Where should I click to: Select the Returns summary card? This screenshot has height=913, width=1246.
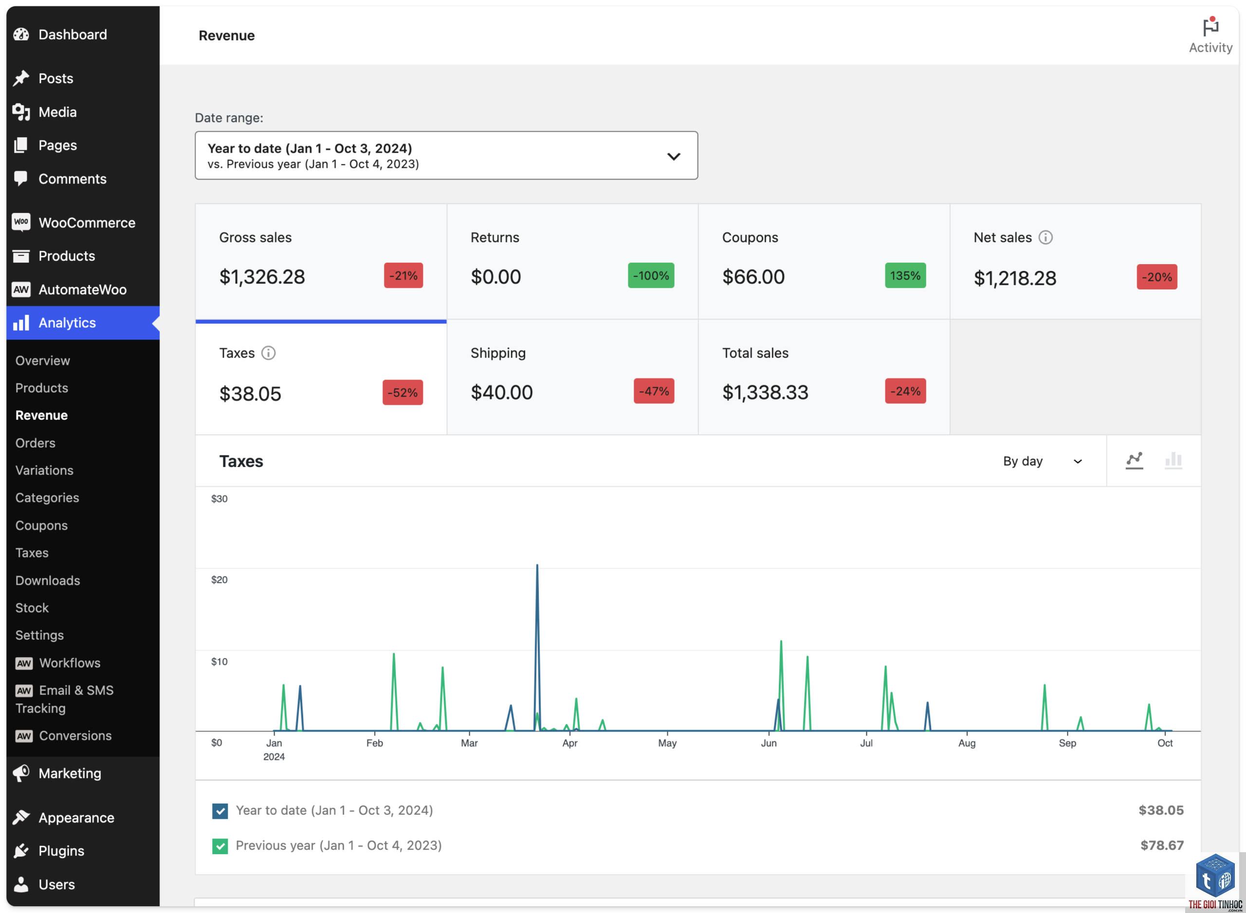click(572, 261)
